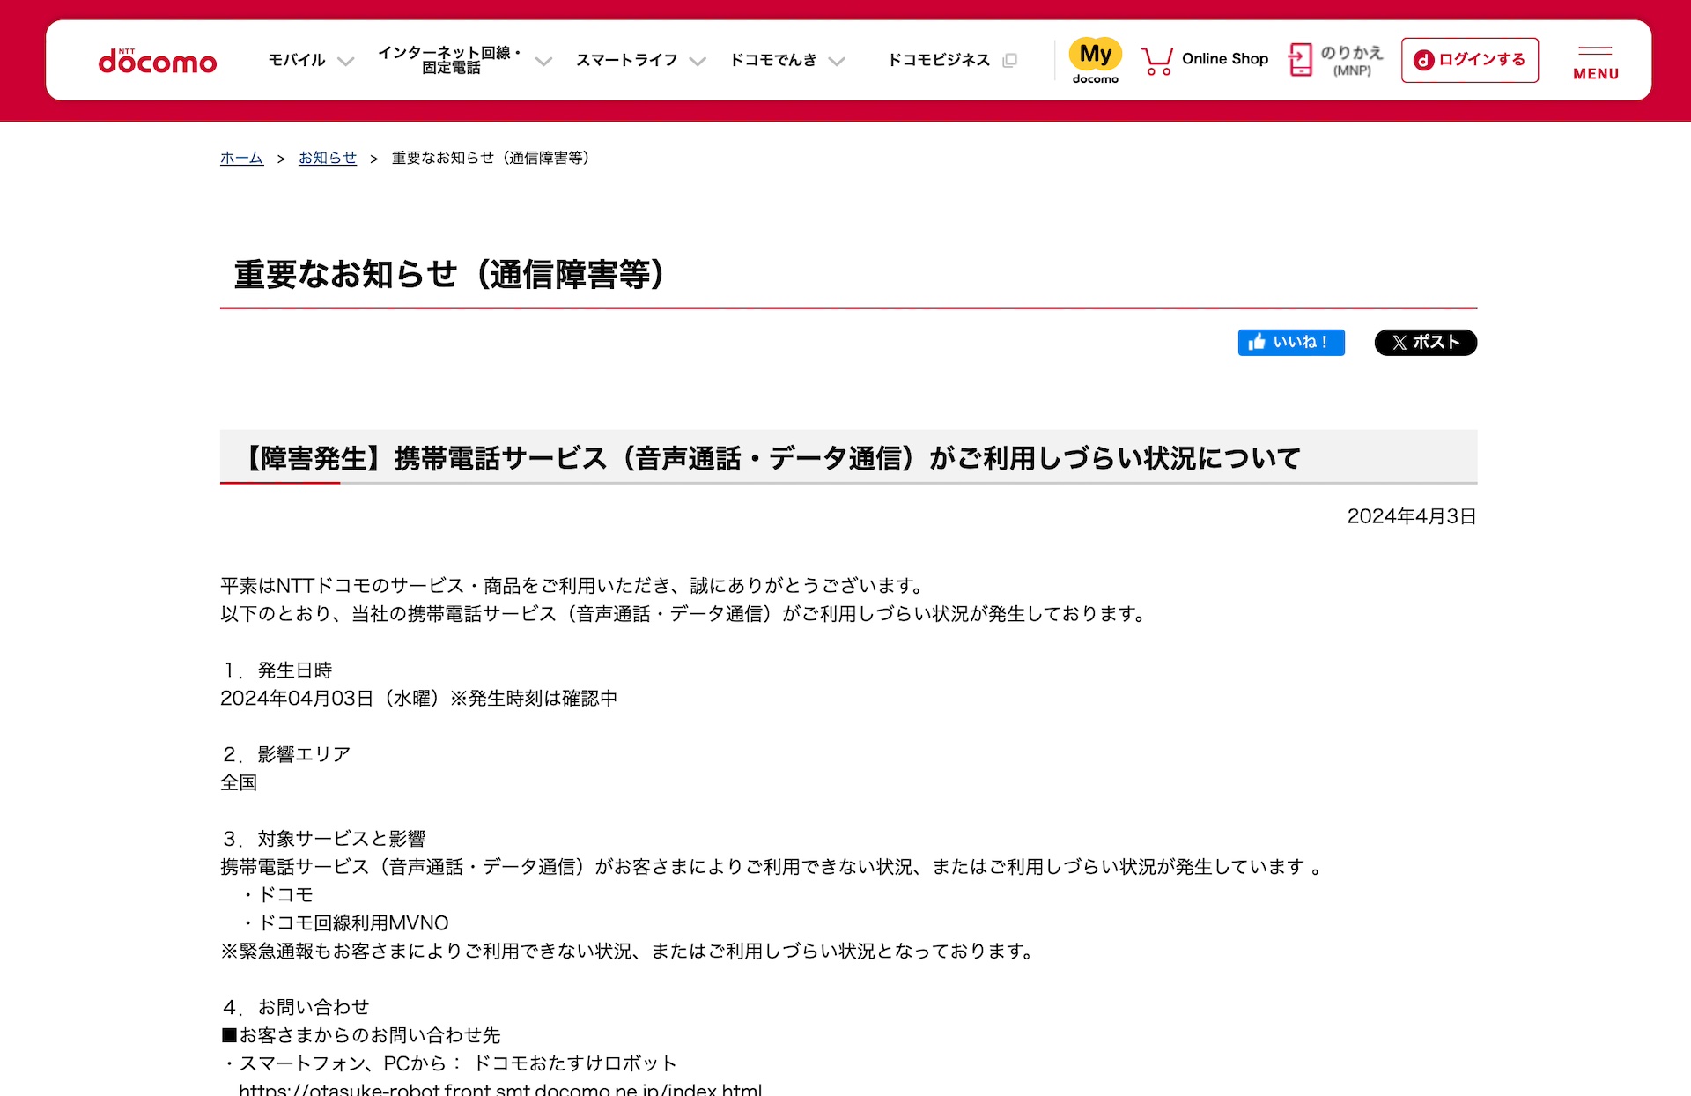Go to ホーム breadcrumb link
Image resolution: width=1691 pixels, height=1096 pixels.
coord(241,158)
